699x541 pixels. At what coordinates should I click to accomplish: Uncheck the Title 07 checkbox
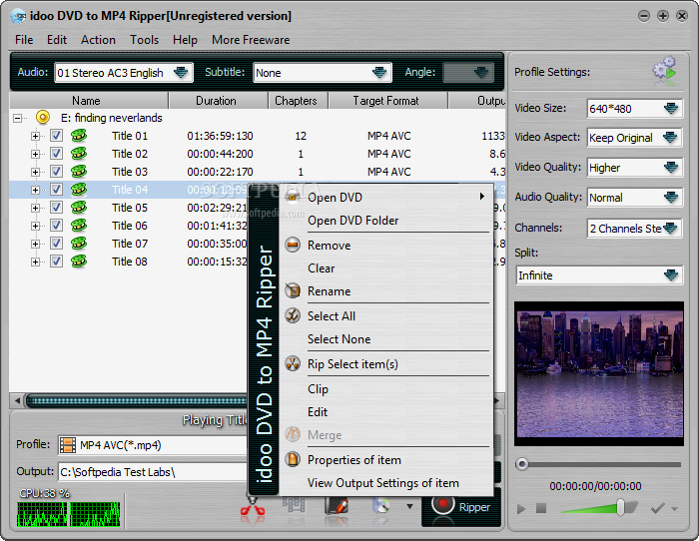coord(56,244)
